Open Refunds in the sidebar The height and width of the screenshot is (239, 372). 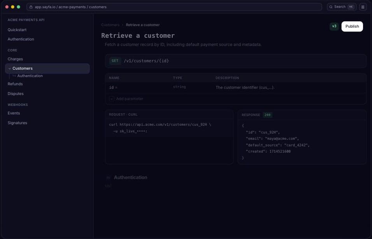15,84
